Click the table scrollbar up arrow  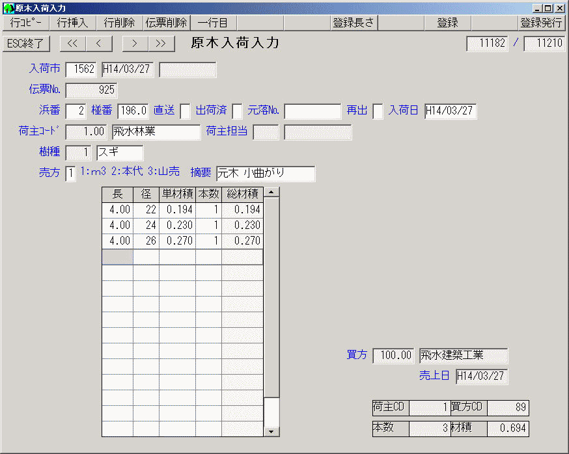[271, 192]
